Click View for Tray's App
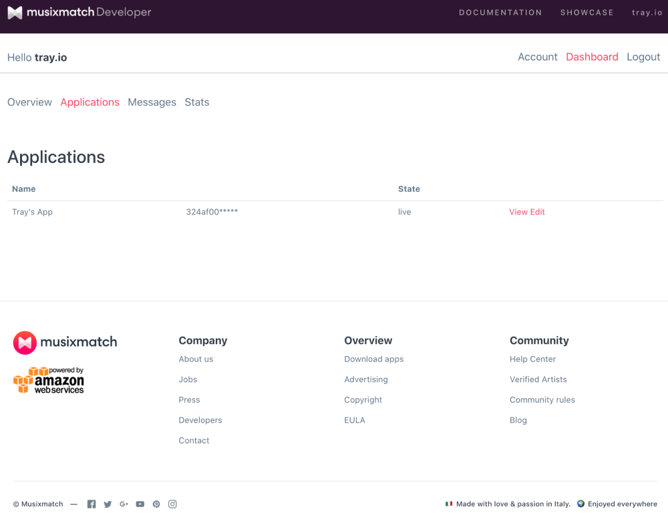The height and width of the screenshot is (521, 668). 518,212
